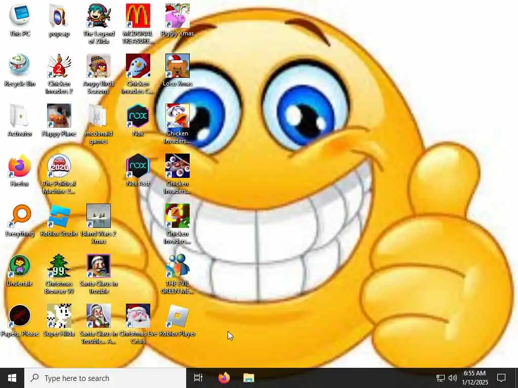
Task: Open the volume speaker tray icon
Action: click(x=453, y=378)
